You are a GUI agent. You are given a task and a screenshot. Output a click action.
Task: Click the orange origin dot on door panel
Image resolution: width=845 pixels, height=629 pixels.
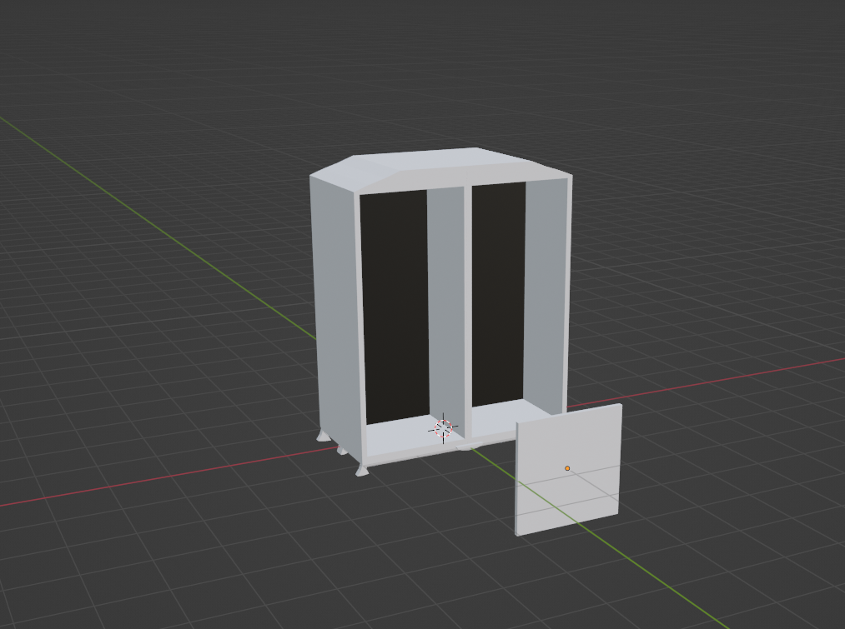click(x=567, y=469)
